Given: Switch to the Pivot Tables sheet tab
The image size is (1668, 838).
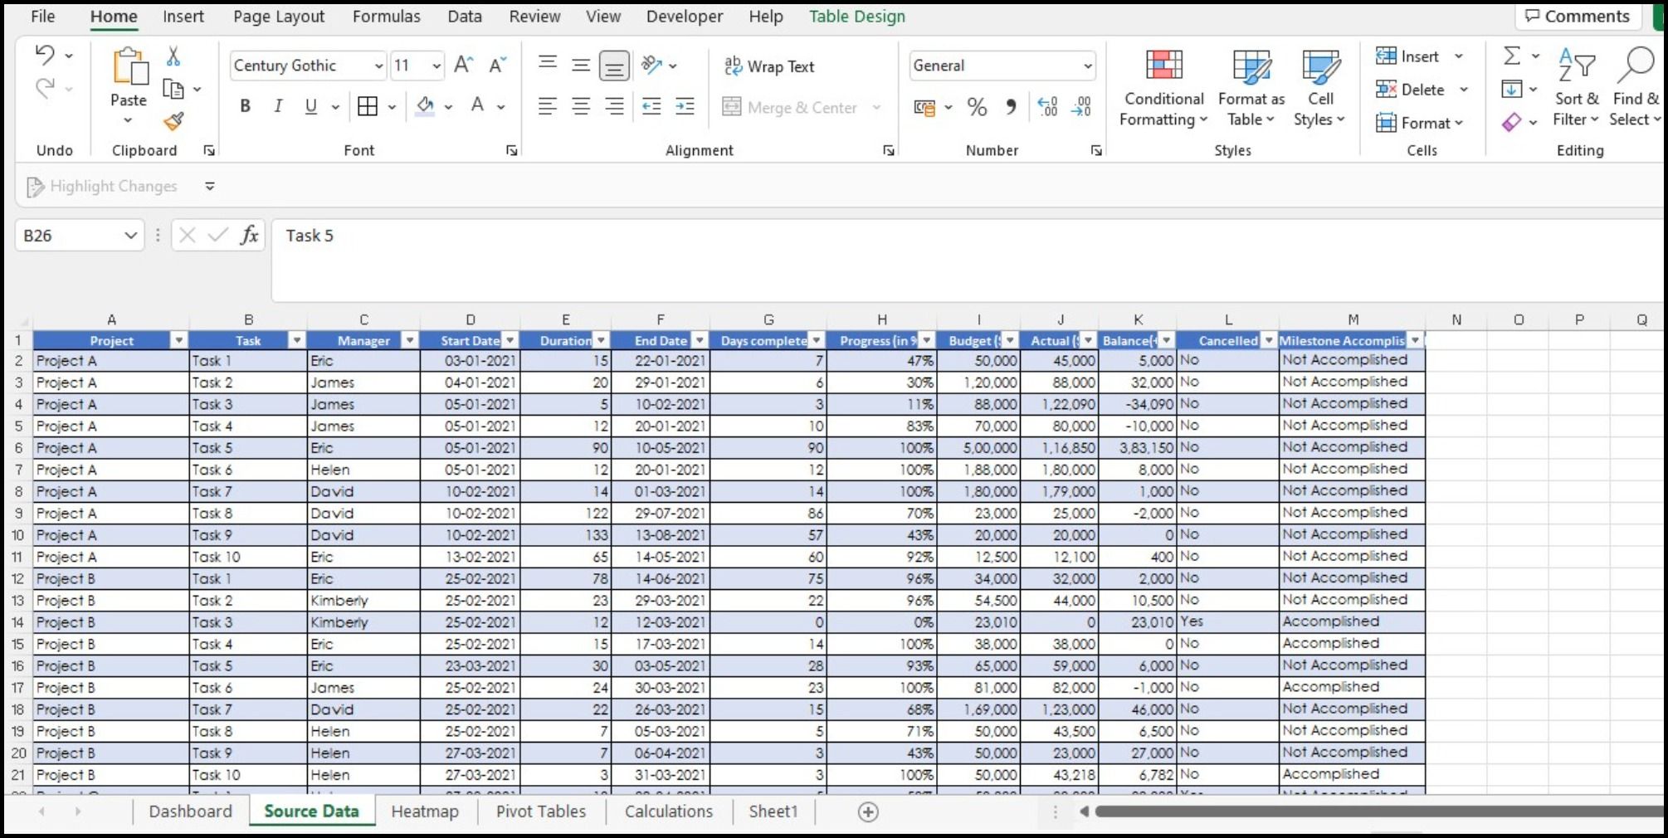Looking at the screenshot, I should click(x=541, y=811).
